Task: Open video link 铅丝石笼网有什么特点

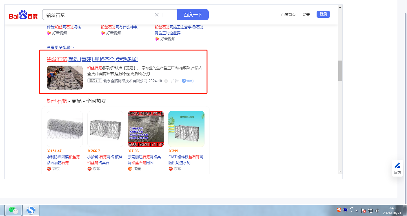Action: pyautogui.click(x=119, y=27)
